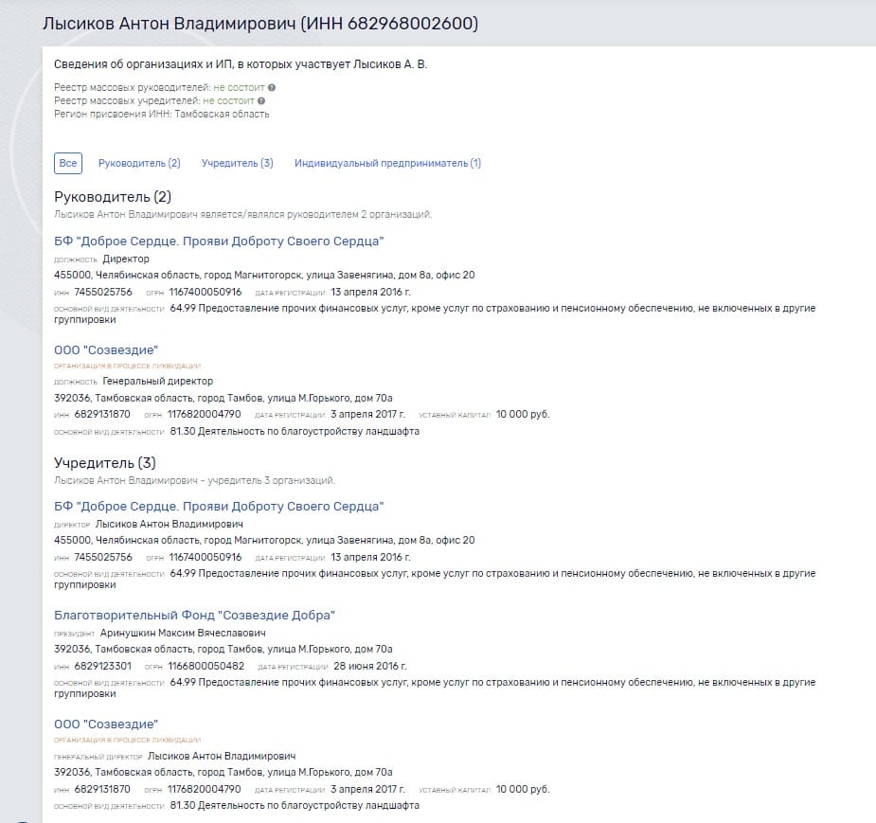Click the line "Сведения об организациях и ИП"
The height and width of the screenshot is (823, 876).
(x=241, y=64)
